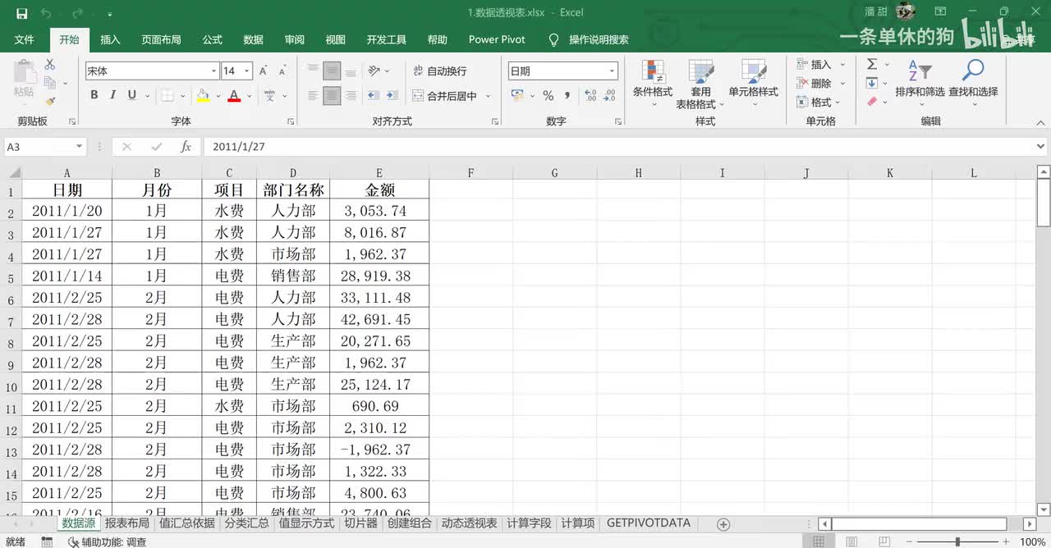This screenshot has height=548, width=1051.
Task: Toggle Bold formatting
Action: coord(94,95)
